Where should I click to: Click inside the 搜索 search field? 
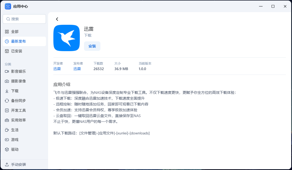24,19
